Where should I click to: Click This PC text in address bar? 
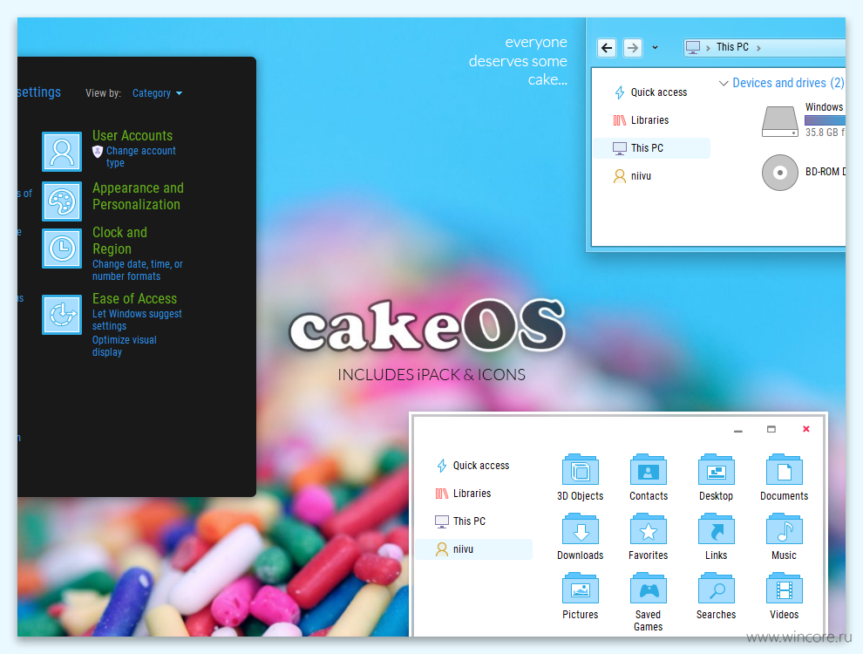pyautogui.click(x=732, y=47)
